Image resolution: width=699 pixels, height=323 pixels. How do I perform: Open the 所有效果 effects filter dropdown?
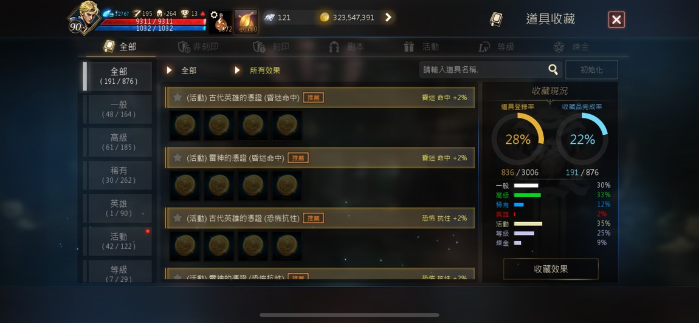point(258,70)
